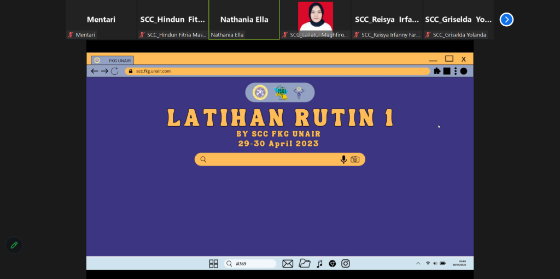Click muted mic icon beside SCC_Hindun Fitria
Screen dimensions: 560x279
tap(142, 35)
